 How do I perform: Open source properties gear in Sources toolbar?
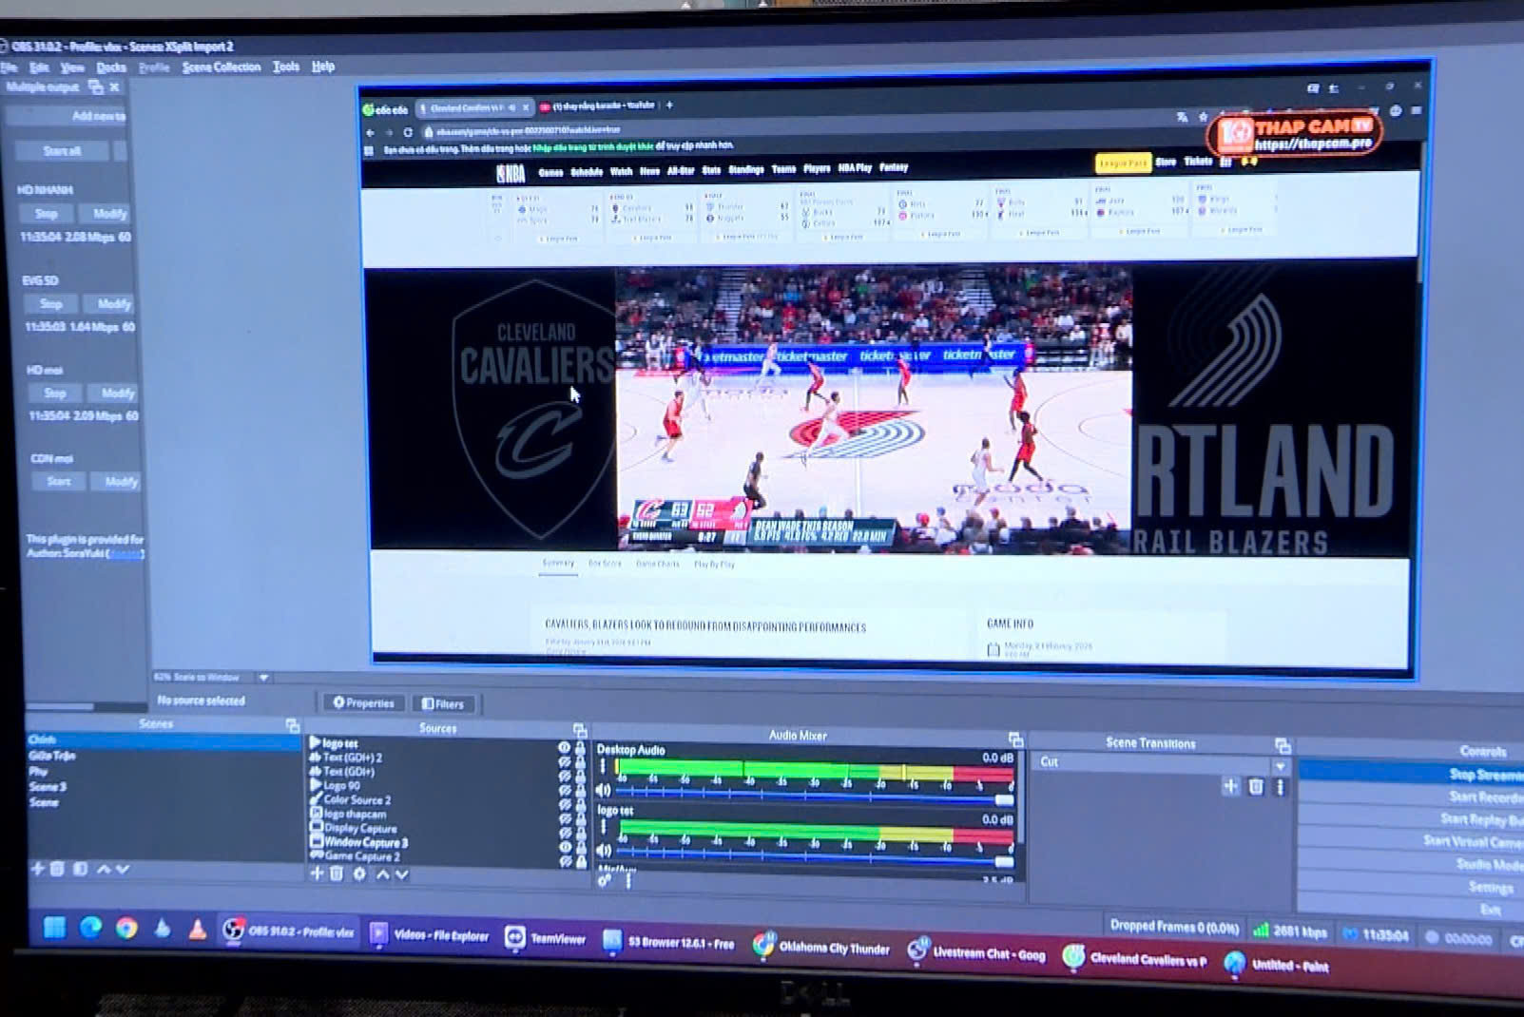tap(359, 873)
